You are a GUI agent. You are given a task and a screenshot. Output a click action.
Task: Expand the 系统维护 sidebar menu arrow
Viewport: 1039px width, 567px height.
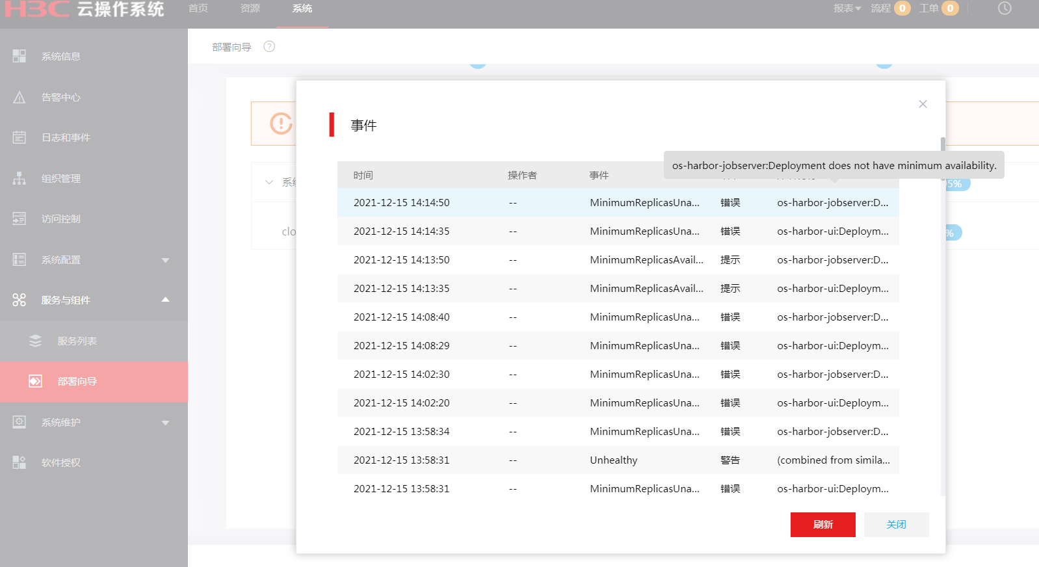pyautogui.click(x=165, y=423)
